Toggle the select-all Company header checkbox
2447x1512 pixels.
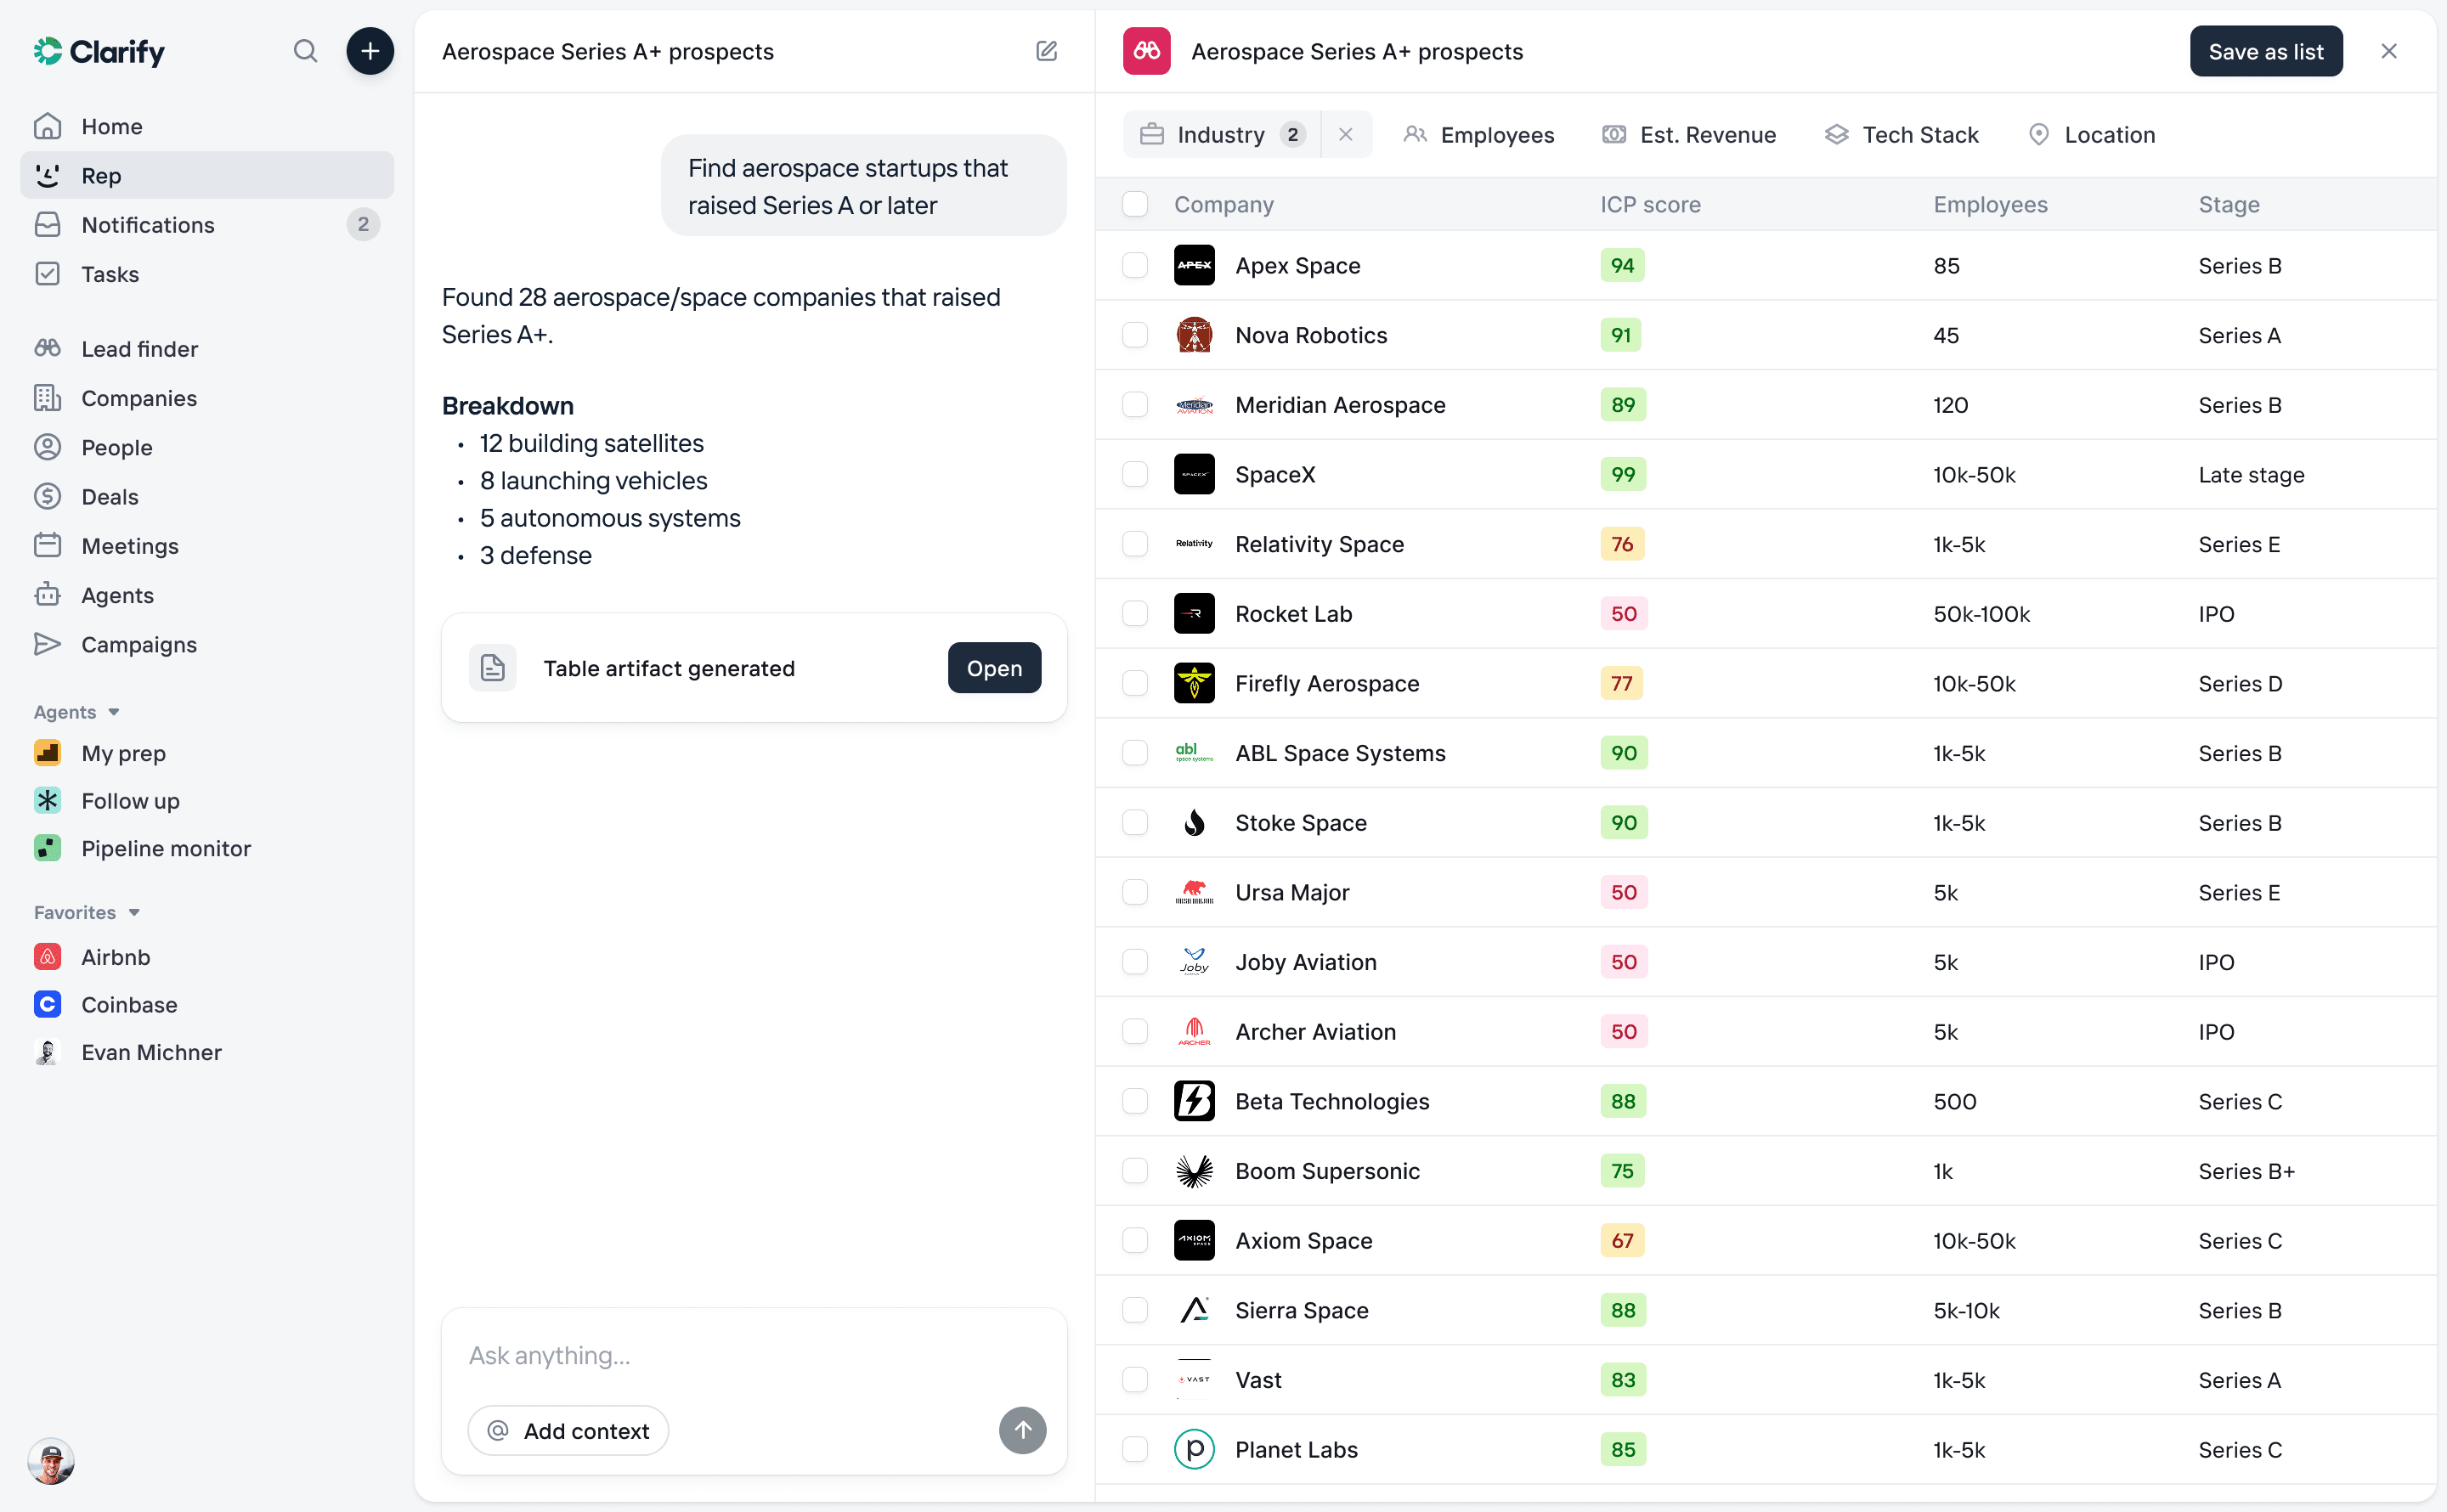point(1134,204)
